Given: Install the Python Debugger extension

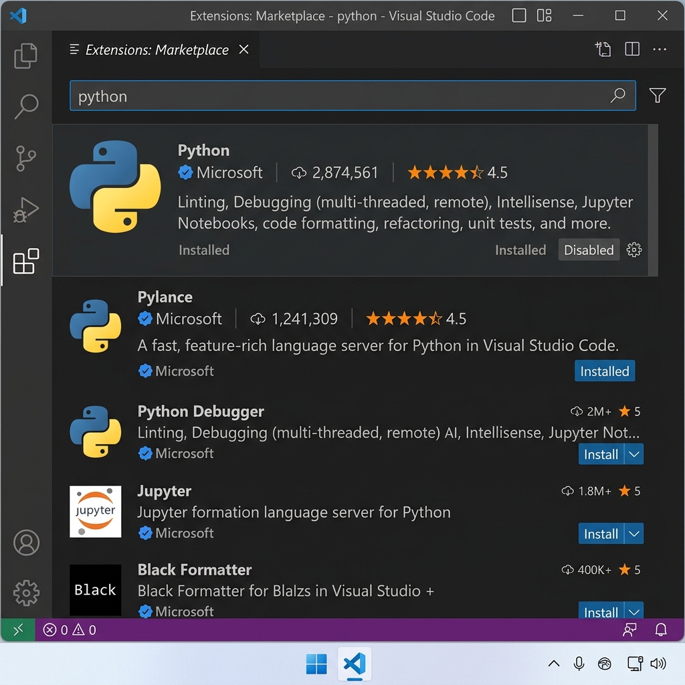Looking at the screenshot, I should click(601, 454).
